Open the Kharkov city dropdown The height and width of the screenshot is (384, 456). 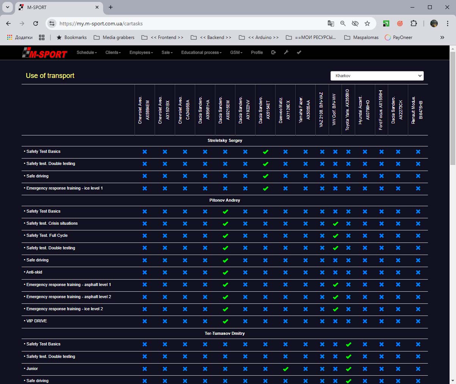click(377, 76)
